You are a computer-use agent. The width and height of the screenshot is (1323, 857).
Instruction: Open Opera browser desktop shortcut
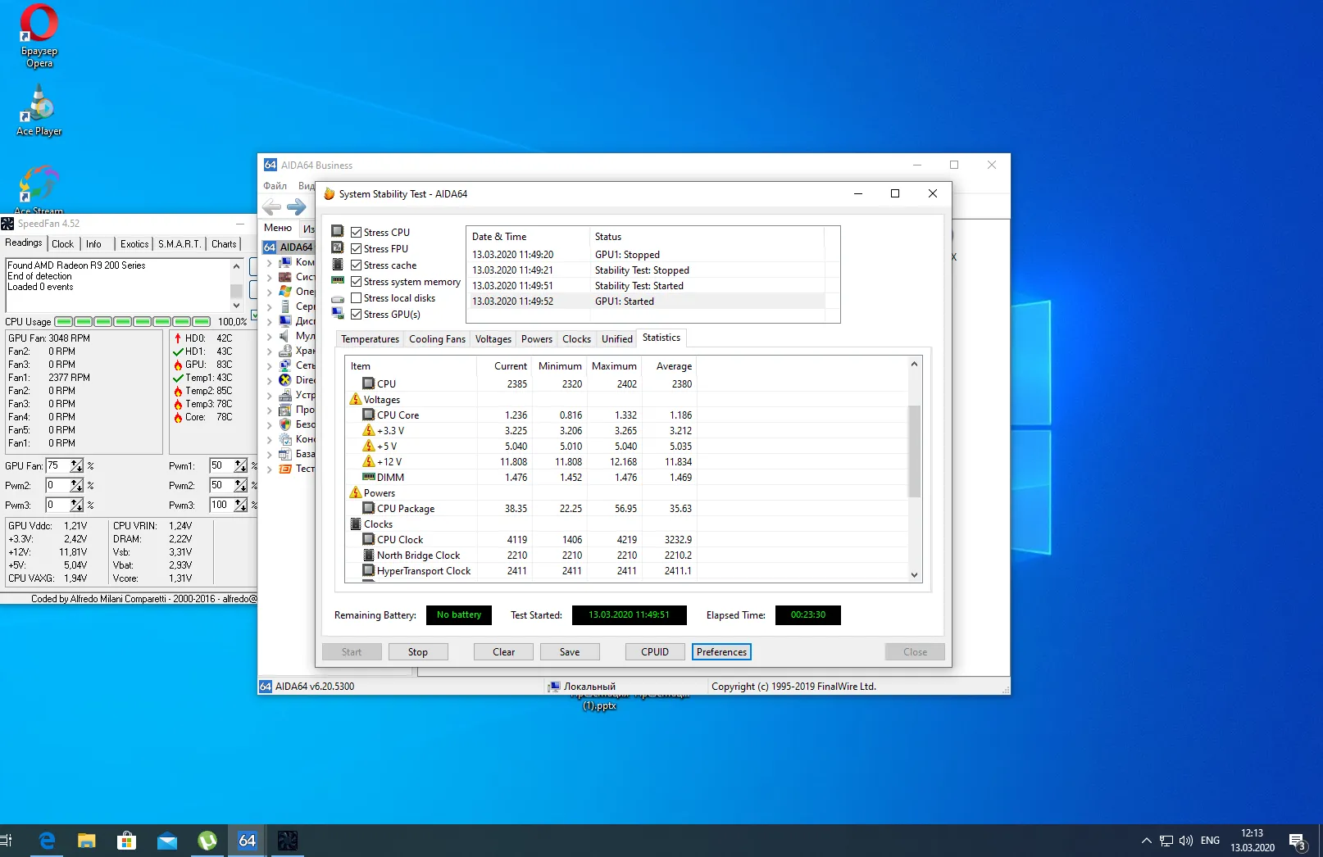coord(39,36)
